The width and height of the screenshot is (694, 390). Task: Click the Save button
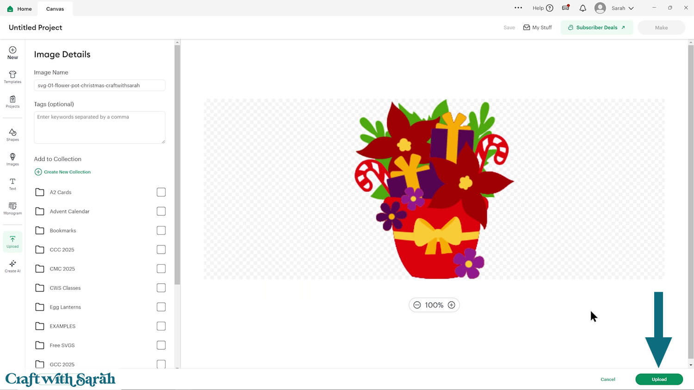coord(509,28)
